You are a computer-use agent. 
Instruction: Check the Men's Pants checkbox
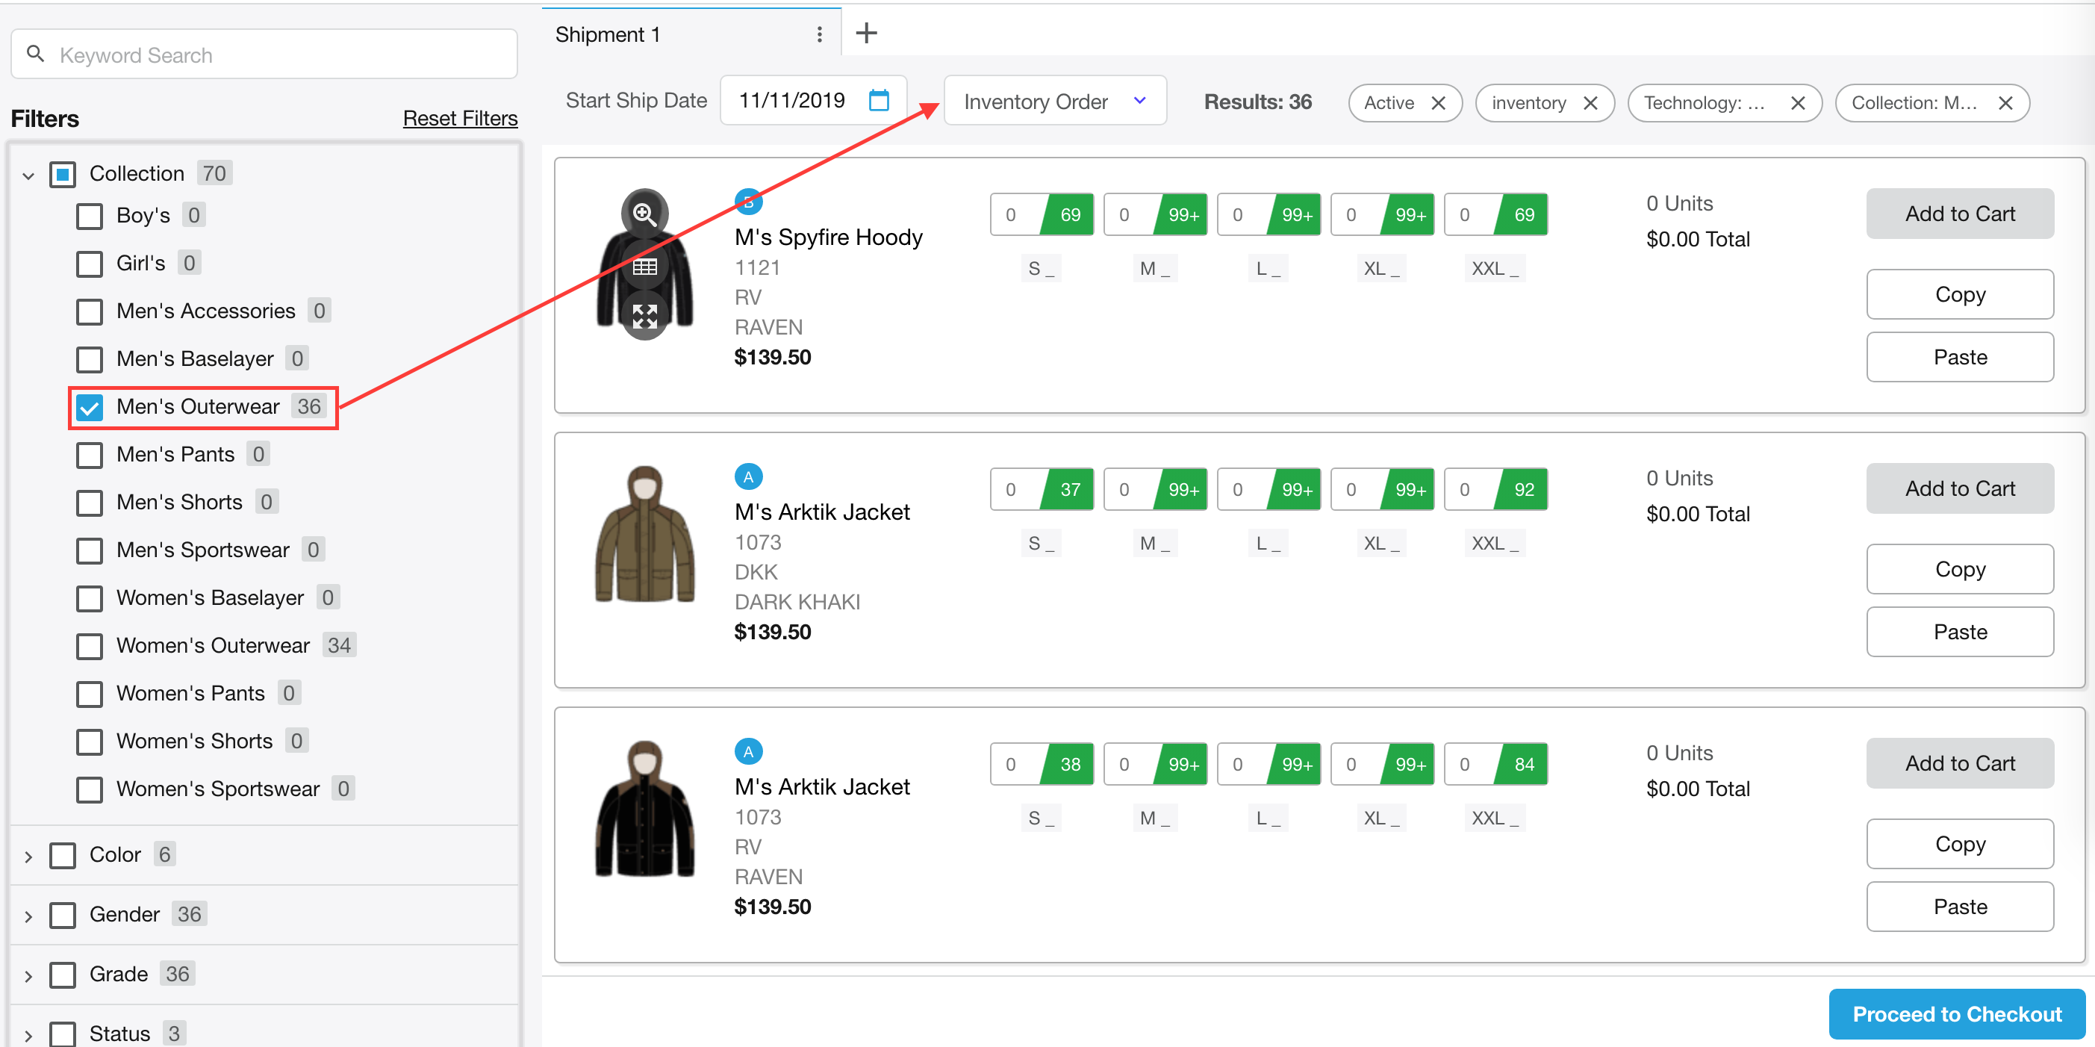coord(90,455)
